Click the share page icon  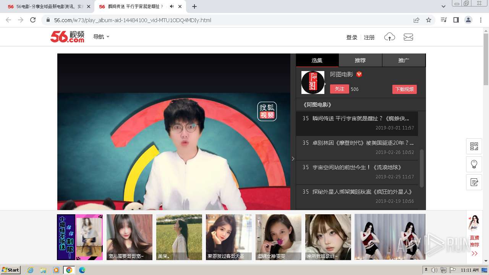(416, 20)
